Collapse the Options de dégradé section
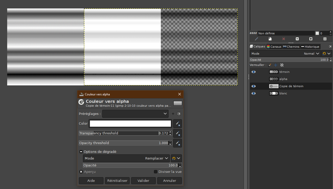This screenshot has height=189, width=333. coord(81,152)
